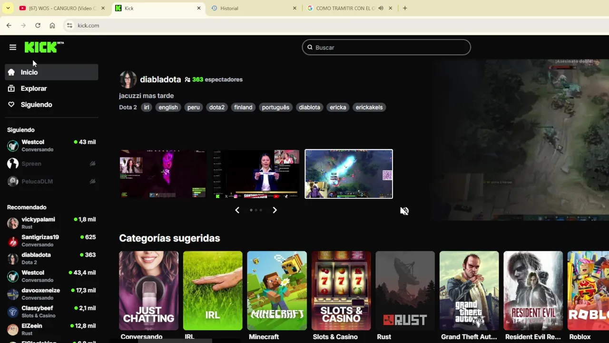Select the erickakels tag
This screenshot has height=343, width=609.
pos(369,107)
